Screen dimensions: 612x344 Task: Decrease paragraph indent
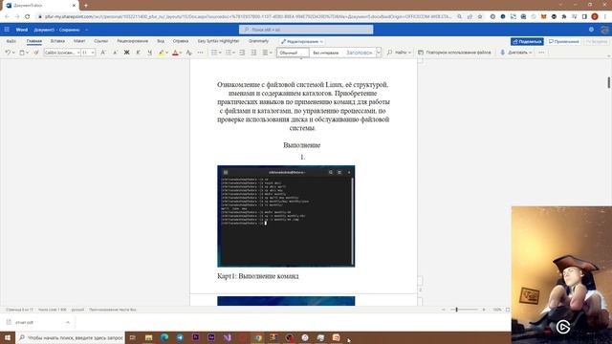click(242, 53)
